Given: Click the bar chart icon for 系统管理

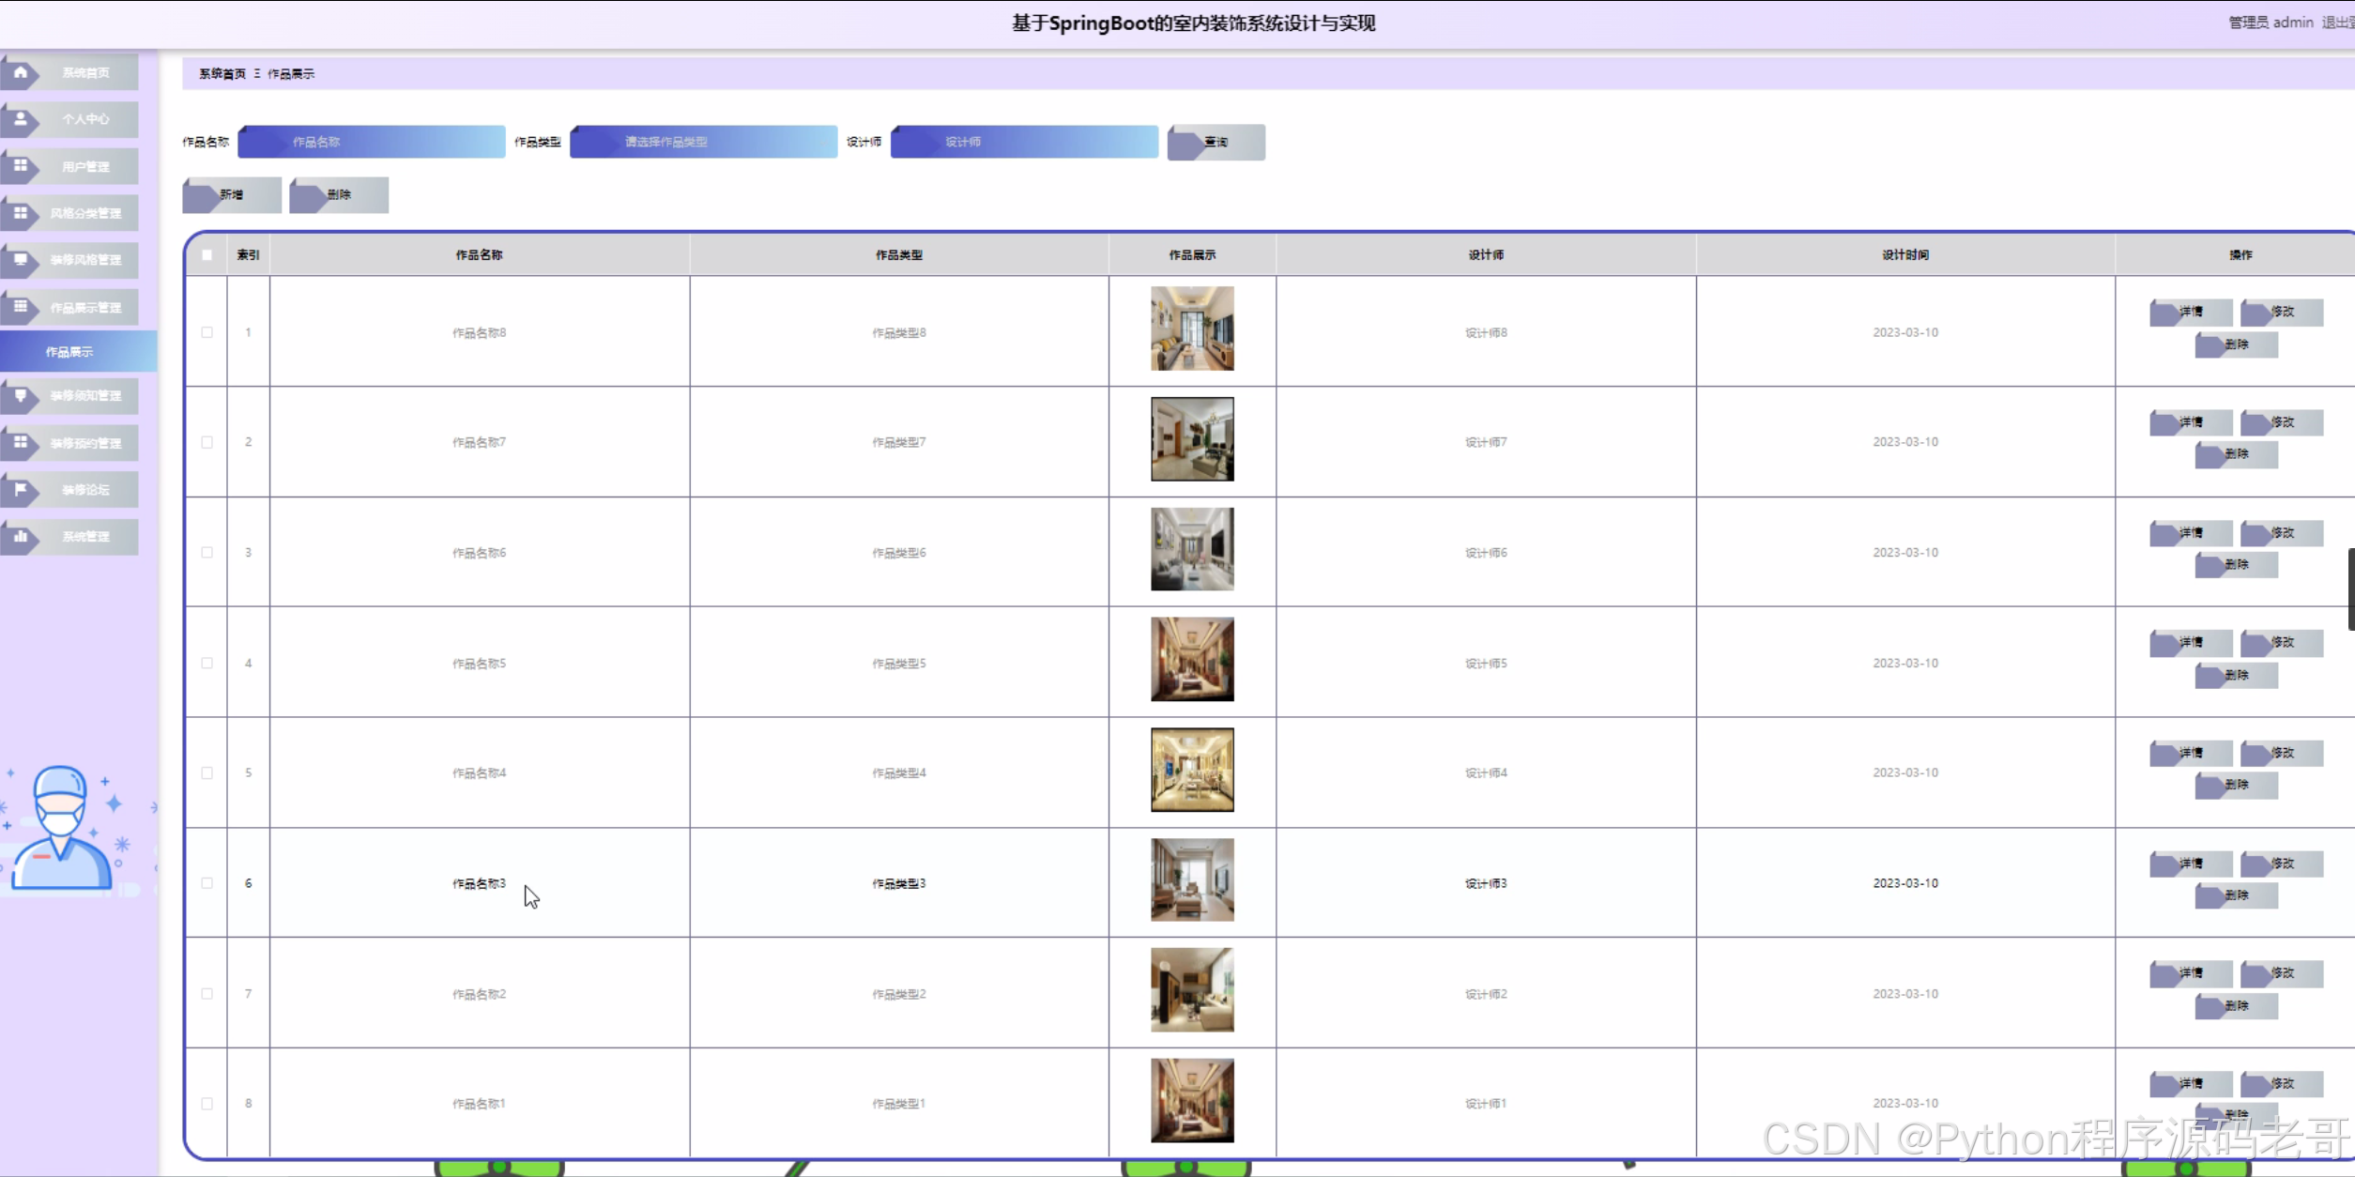Looking at the screenshot, I should coord(21,536).
